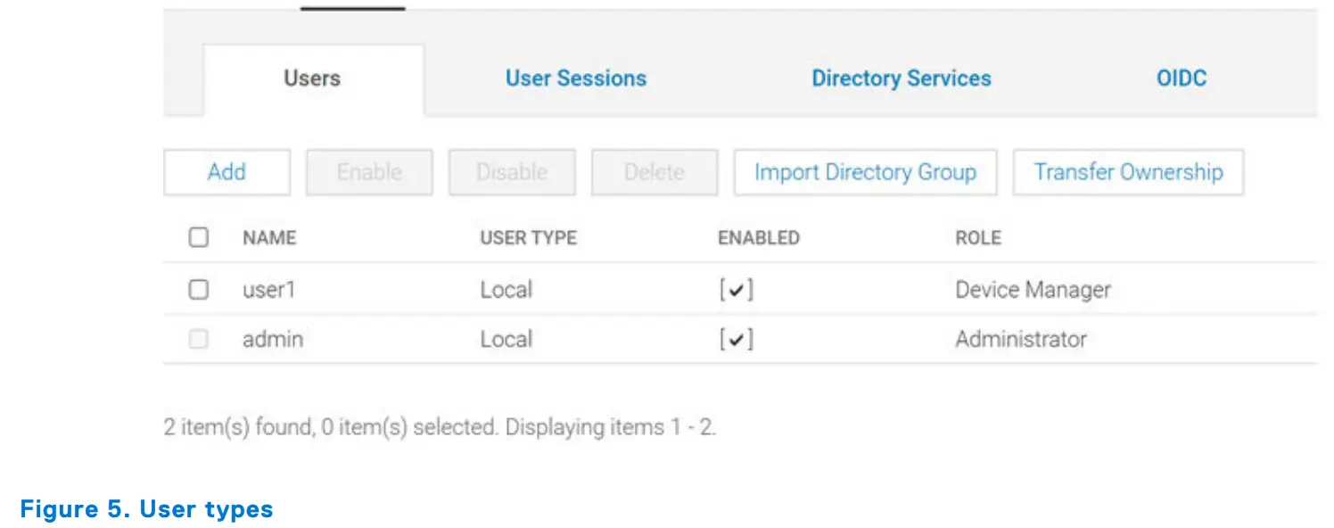Open Import Directory Group

coord(864,172)
